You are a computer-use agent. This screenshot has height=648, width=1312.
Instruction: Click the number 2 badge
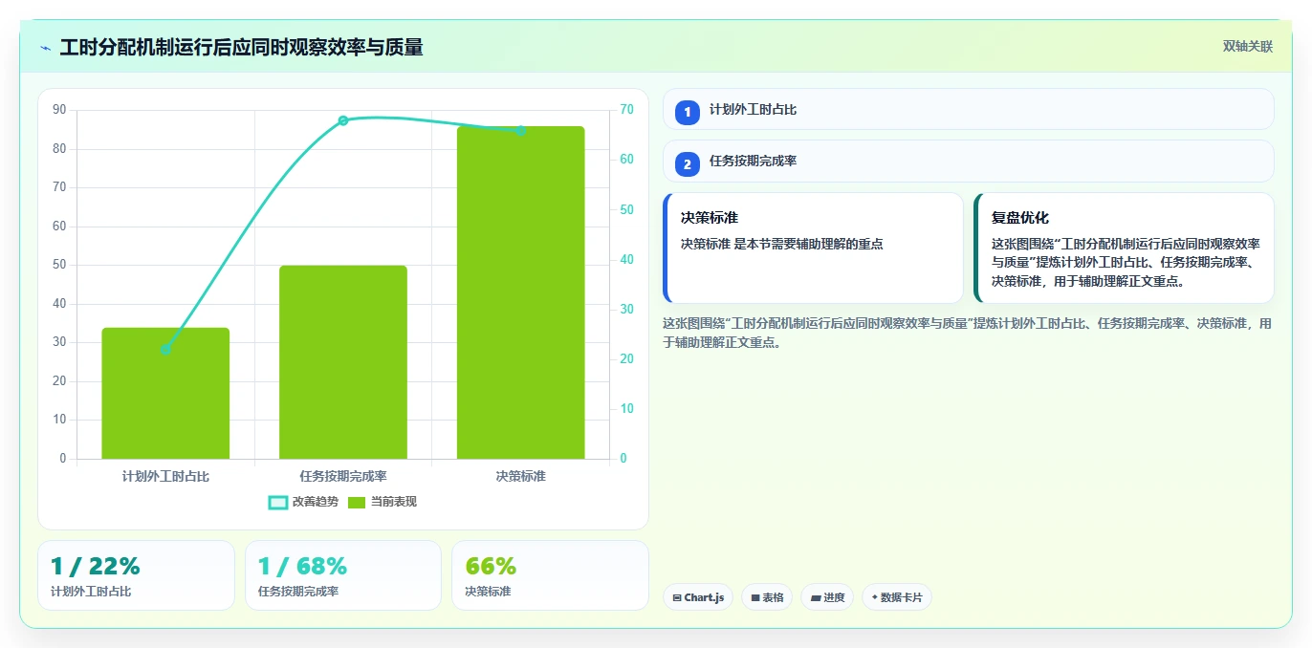[687, 164]
